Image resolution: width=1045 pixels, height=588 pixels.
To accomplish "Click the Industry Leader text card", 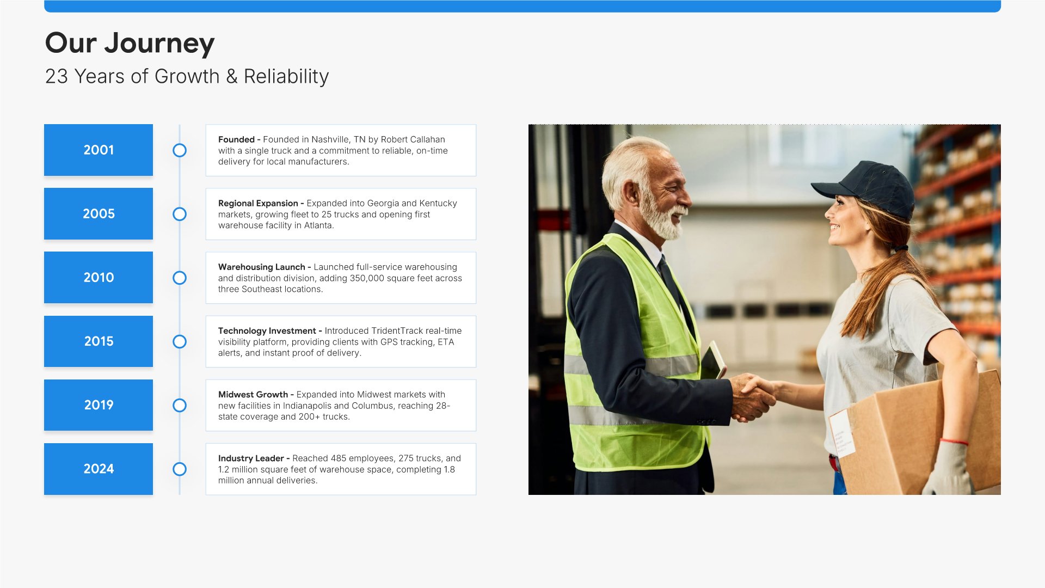I will point(341,469).
